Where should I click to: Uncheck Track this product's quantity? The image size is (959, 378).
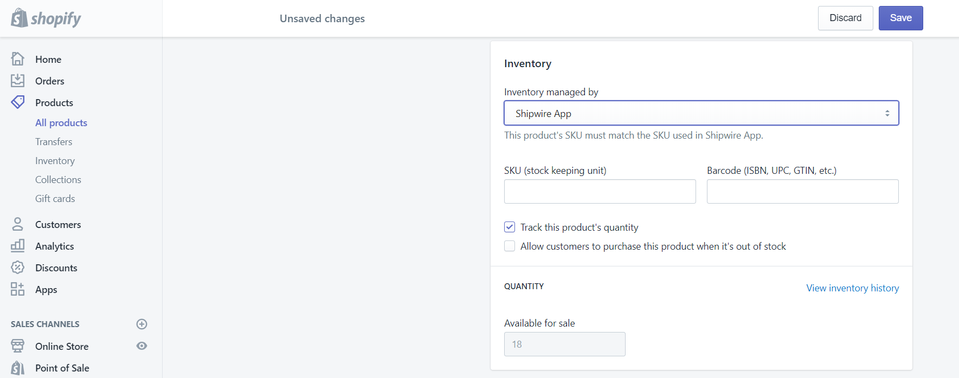point(510,227)
